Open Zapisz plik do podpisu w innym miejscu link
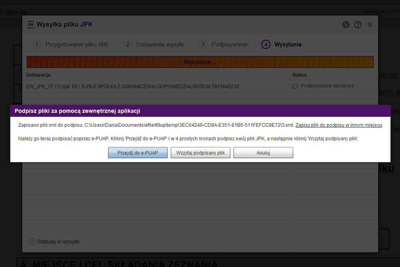Screen dimensions: 400x267 point(339,125)
